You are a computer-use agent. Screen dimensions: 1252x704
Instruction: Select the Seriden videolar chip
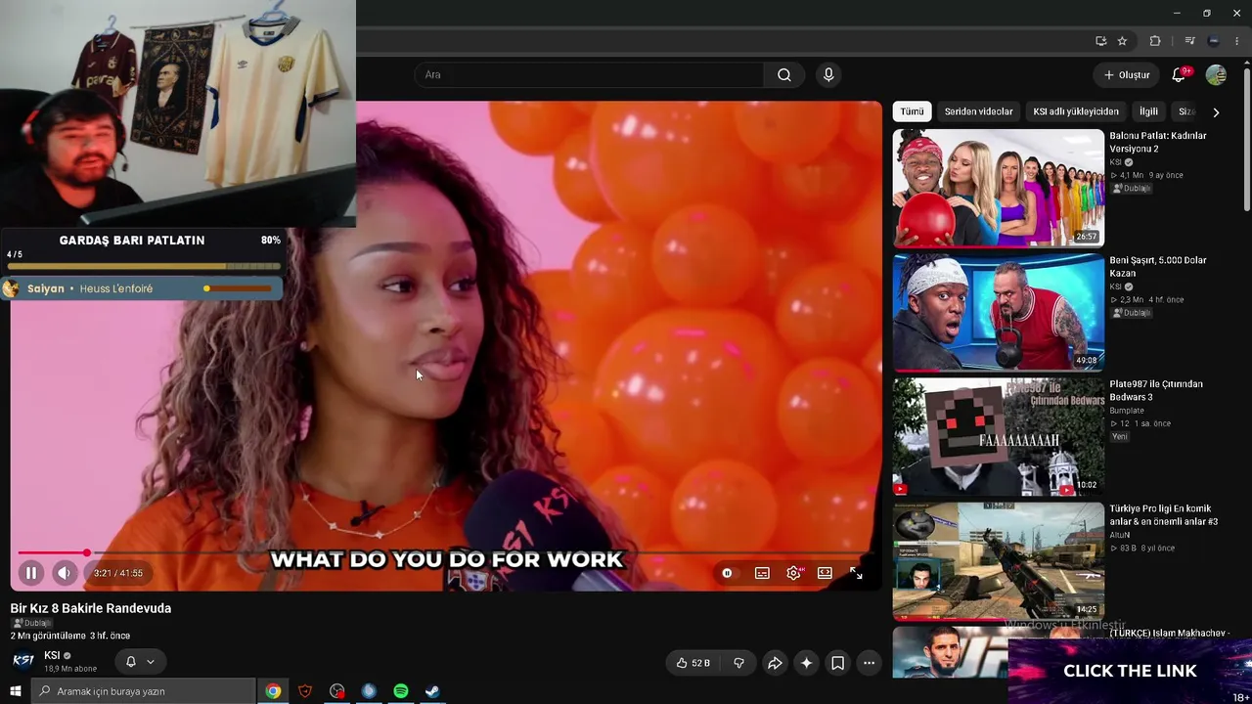(x=978, y=111)
